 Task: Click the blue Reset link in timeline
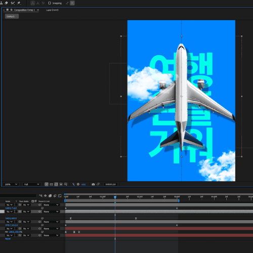[8, 239]
